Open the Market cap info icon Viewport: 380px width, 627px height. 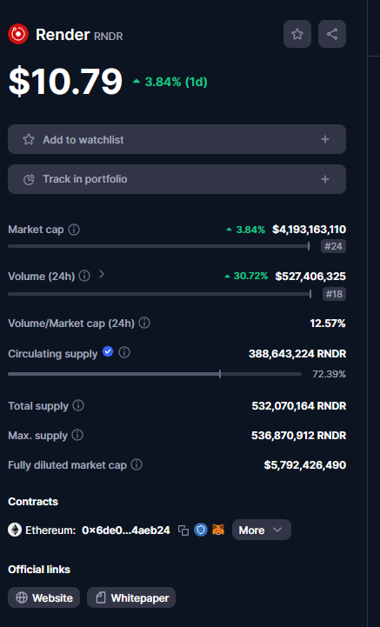click(74, 230)
